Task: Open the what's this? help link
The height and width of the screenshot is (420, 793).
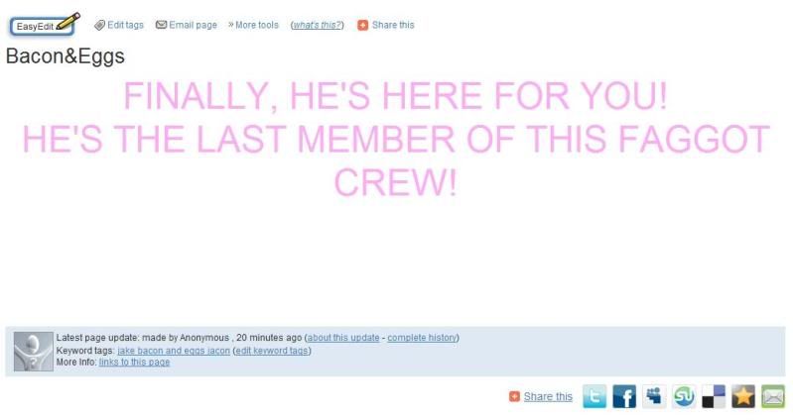Action: (317, 25)
